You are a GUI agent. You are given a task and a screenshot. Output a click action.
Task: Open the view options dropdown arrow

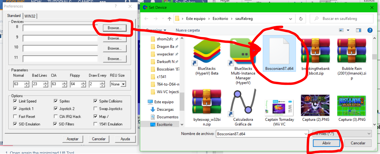[x=348, y=30]
